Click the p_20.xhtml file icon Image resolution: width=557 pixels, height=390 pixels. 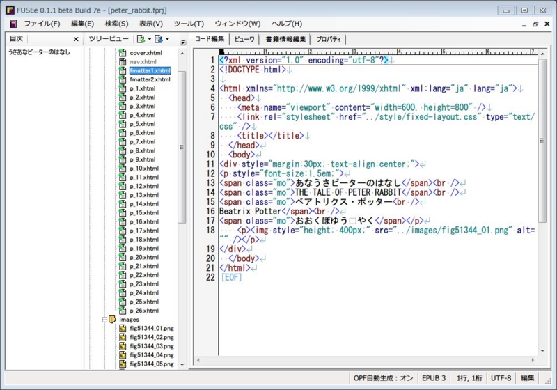point(123,257)
